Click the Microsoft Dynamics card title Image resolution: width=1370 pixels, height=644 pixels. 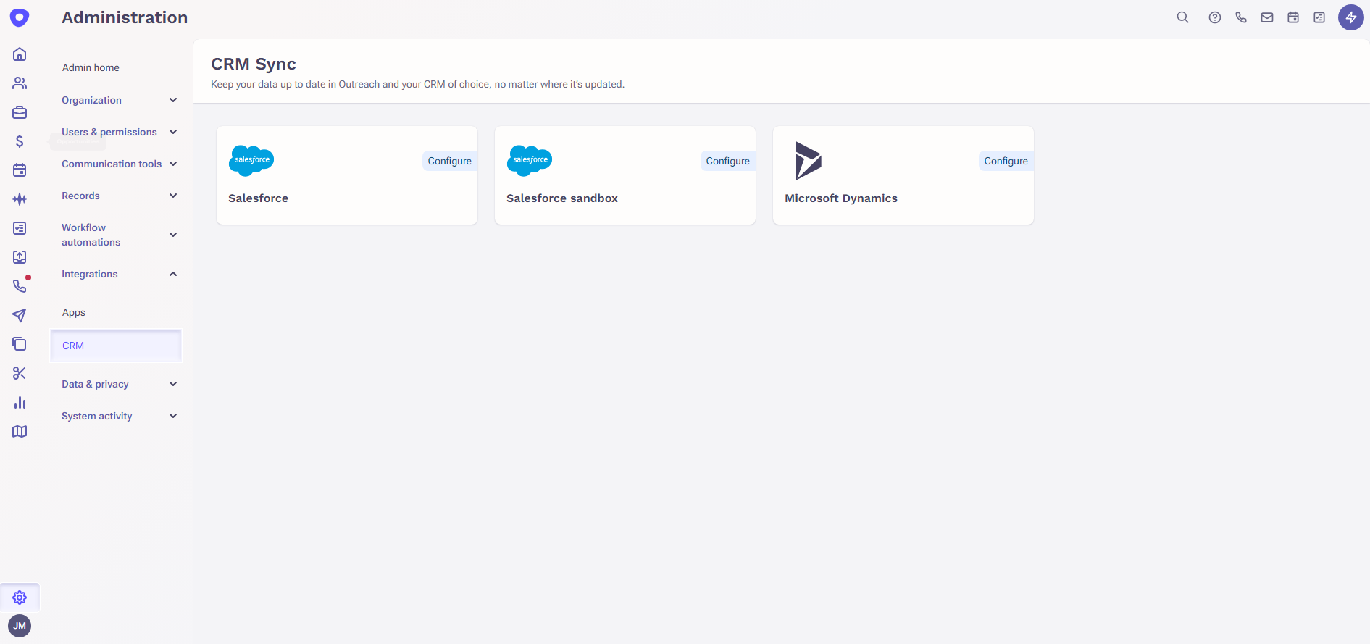(x=841, y=198)
